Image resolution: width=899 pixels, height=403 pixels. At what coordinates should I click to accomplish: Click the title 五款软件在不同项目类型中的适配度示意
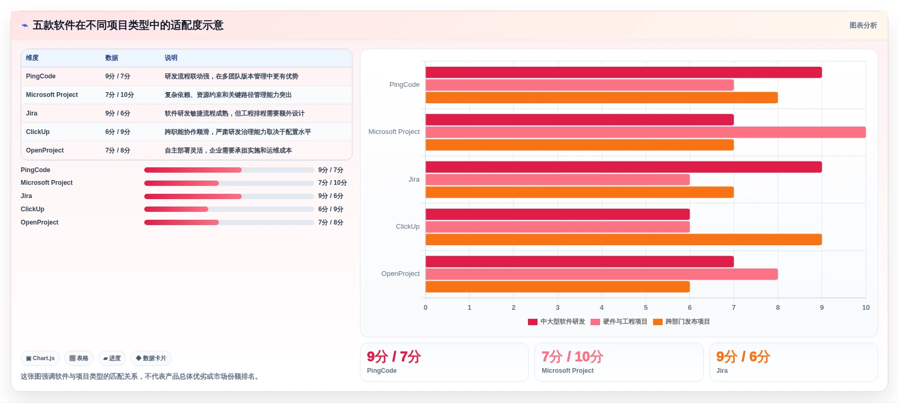128,25
